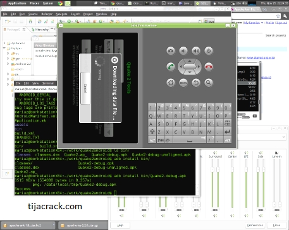This screenshot has height=230, width=289.
Task: Click the emulator power button
Action: pos(209,51)
